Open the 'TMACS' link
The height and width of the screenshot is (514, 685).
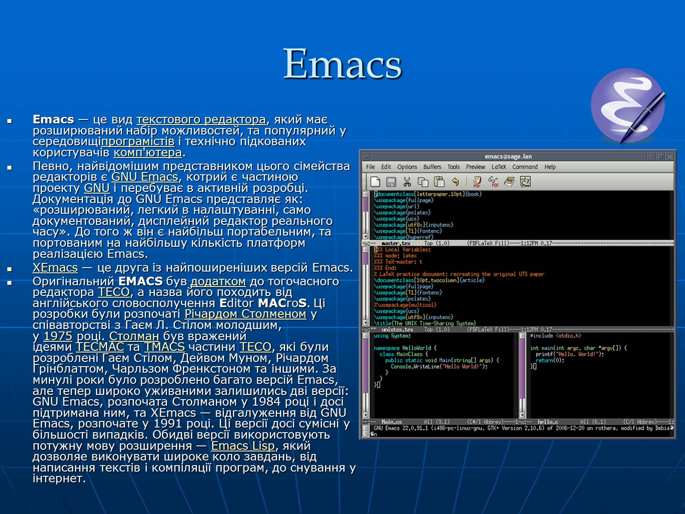click(164, 347)
